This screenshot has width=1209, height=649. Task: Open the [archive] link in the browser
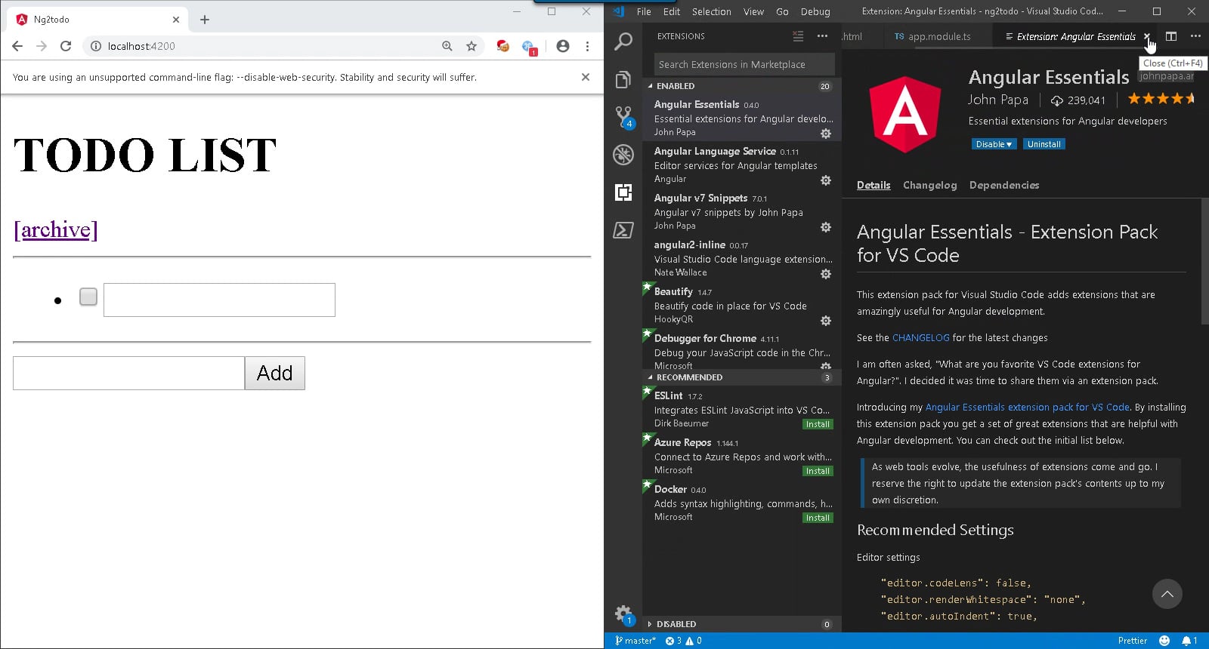point(55,229)
